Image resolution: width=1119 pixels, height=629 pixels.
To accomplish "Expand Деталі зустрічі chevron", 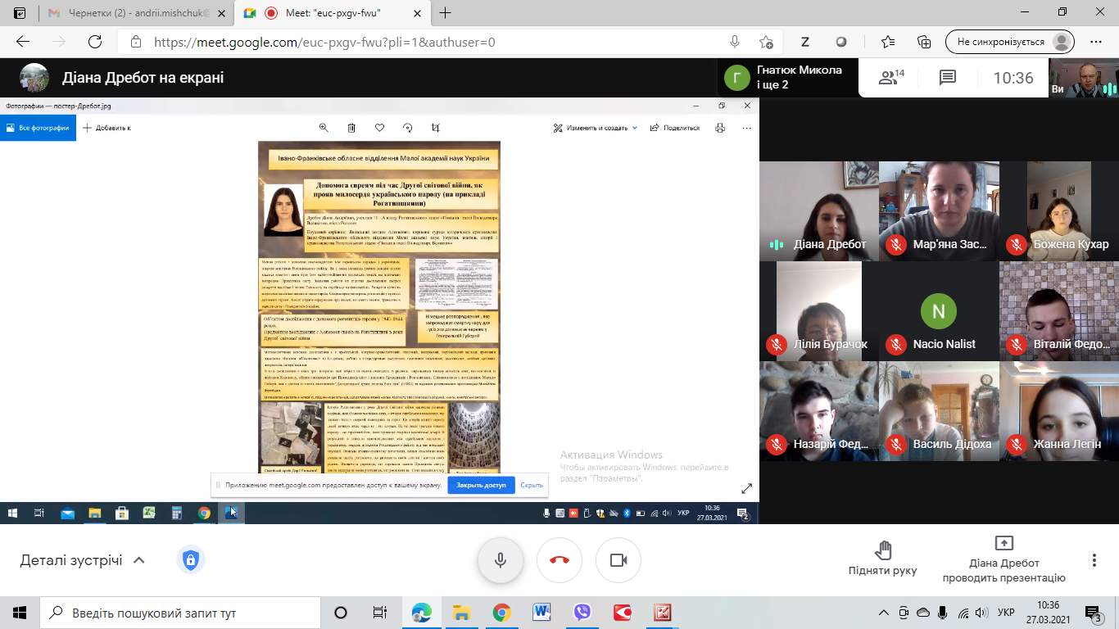I will point(139,560).
